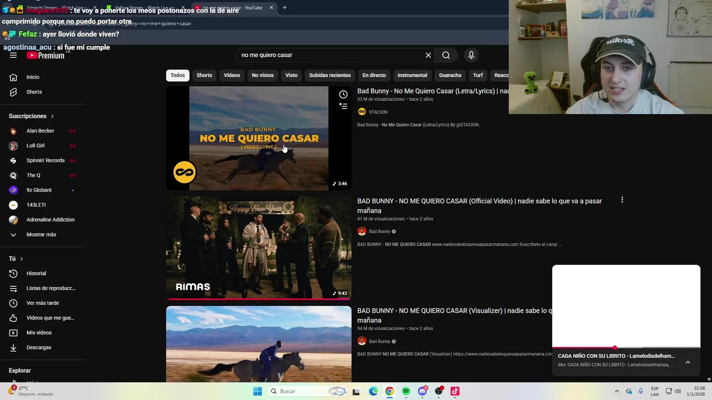The height and width of the screenshot is (400, 712).
Task: Select the Shorts filter chip
Action: coord(204,75)
